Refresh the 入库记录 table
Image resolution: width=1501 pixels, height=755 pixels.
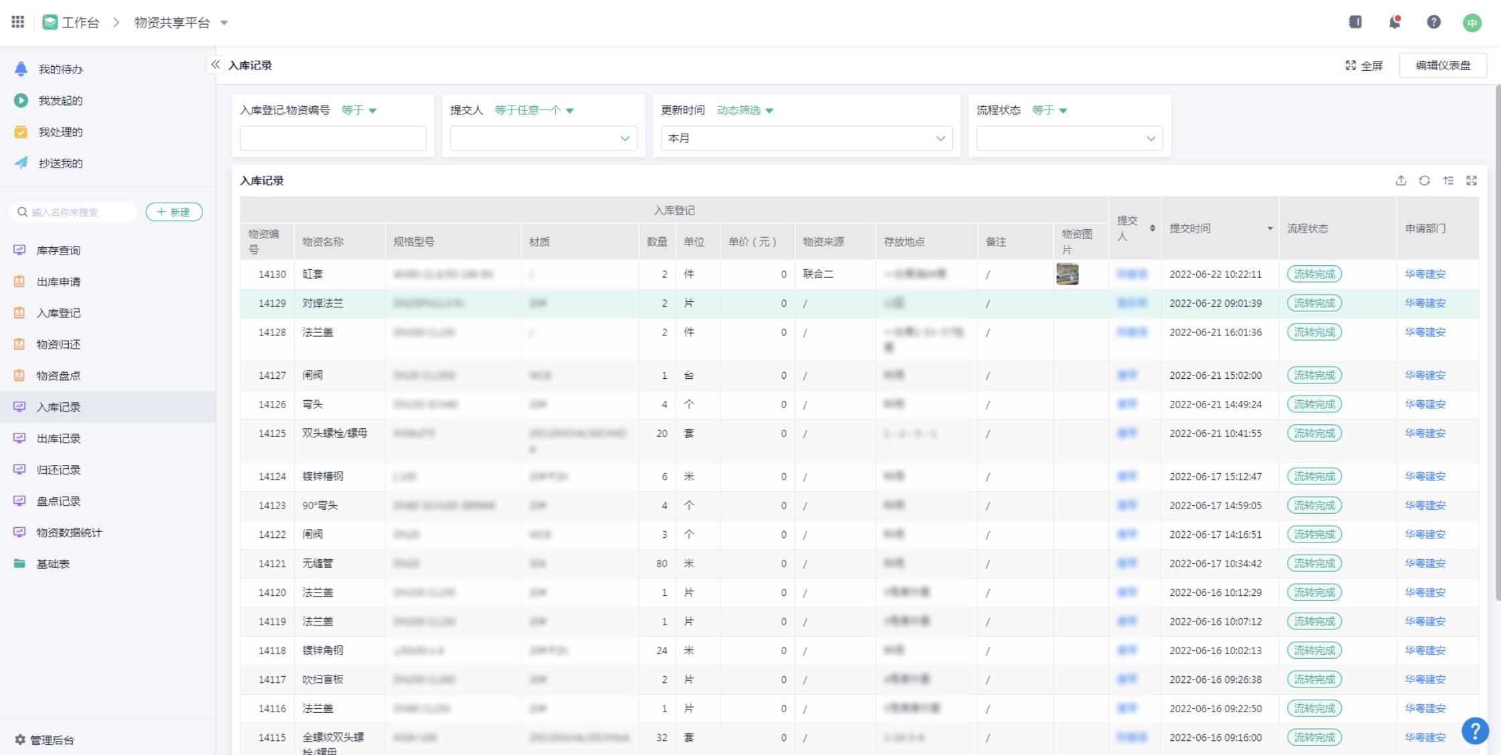(x=1425, y=181)
